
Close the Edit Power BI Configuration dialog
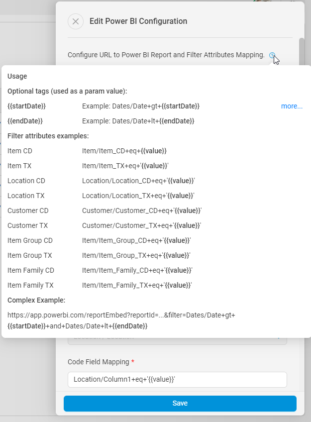[x=76, y=21]
